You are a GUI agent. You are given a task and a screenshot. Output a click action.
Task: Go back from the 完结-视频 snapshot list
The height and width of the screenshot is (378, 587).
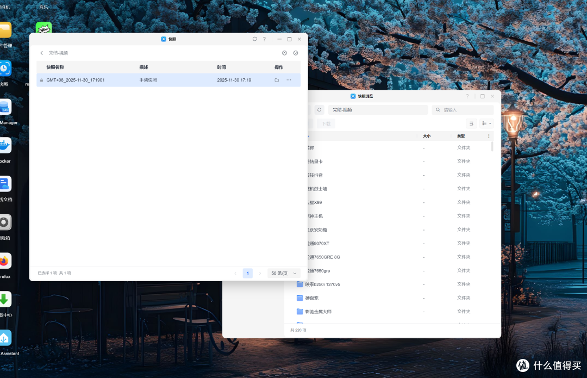(41, 53)
